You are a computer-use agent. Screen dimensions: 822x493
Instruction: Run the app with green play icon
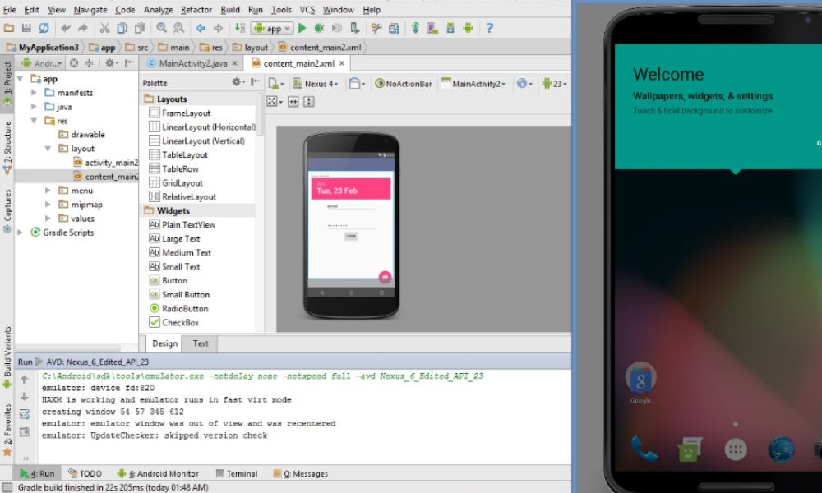302,28
